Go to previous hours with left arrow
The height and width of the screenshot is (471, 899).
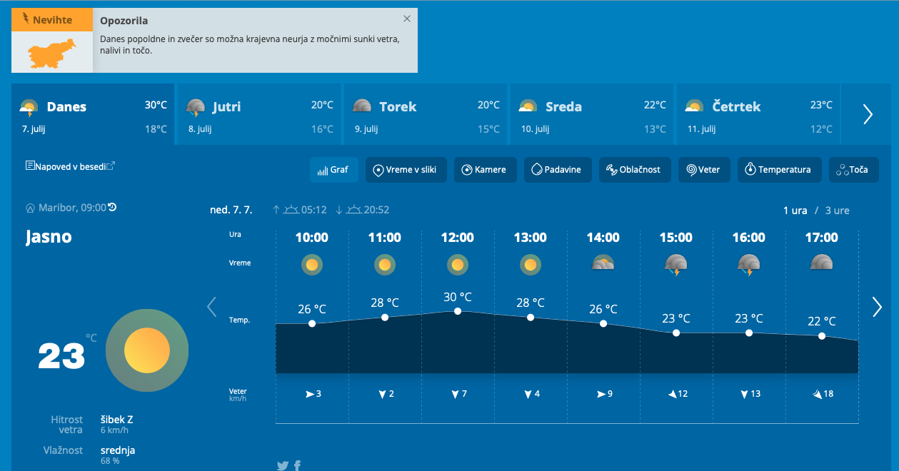pyautogui.click(x=211, y=307)
